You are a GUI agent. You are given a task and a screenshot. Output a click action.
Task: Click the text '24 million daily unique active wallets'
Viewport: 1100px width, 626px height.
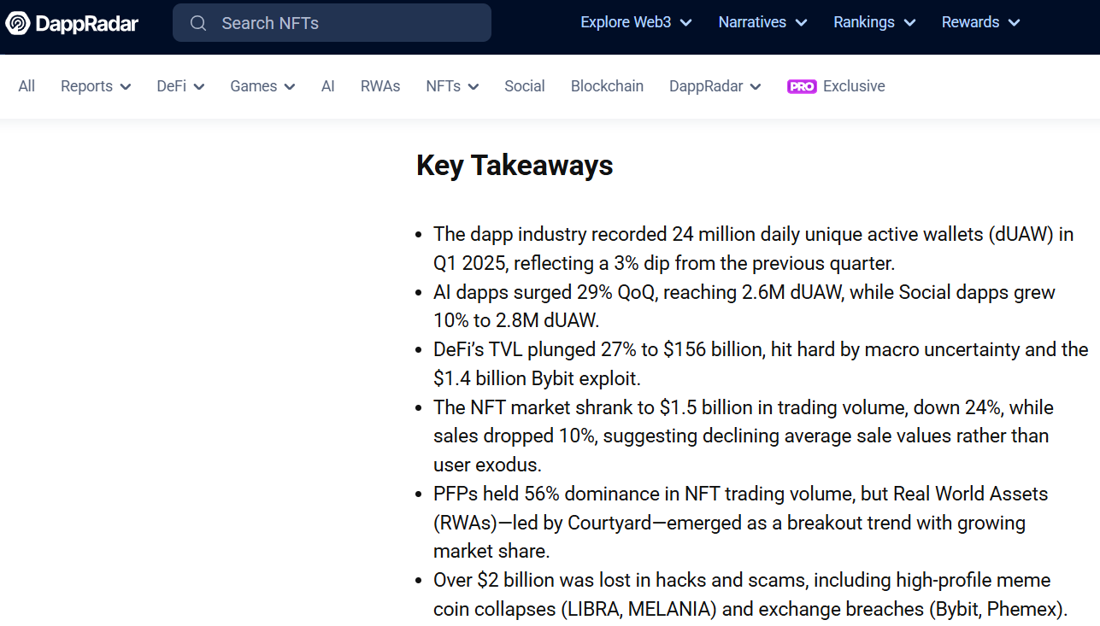point(827,234)
